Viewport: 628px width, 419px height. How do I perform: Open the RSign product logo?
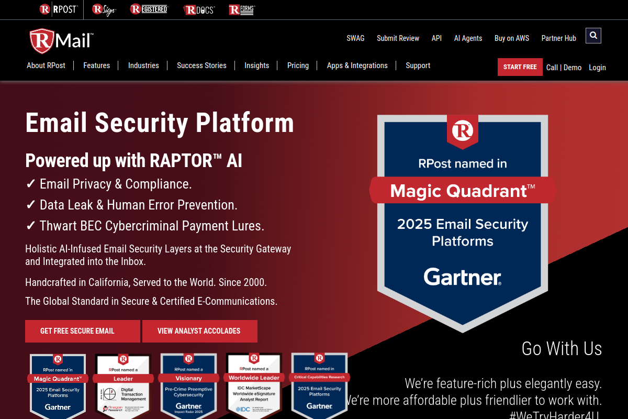104,9
